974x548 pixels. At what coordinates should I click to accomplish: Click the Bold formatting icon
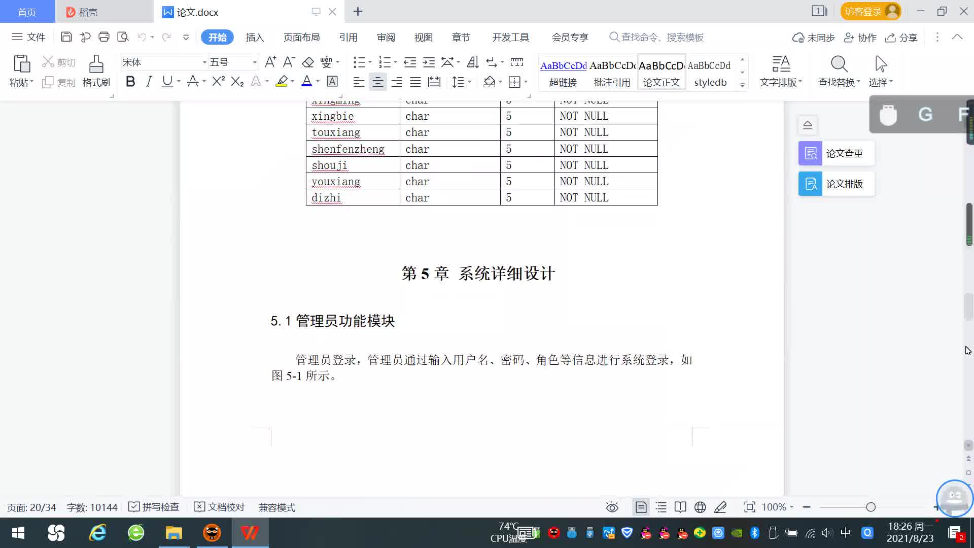pyautogui.click(x=130, y=82)
